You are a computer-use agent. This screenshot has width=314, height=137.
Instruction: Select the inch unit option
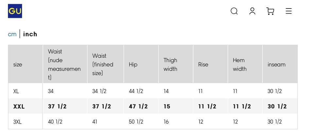[x=30, y=34]
